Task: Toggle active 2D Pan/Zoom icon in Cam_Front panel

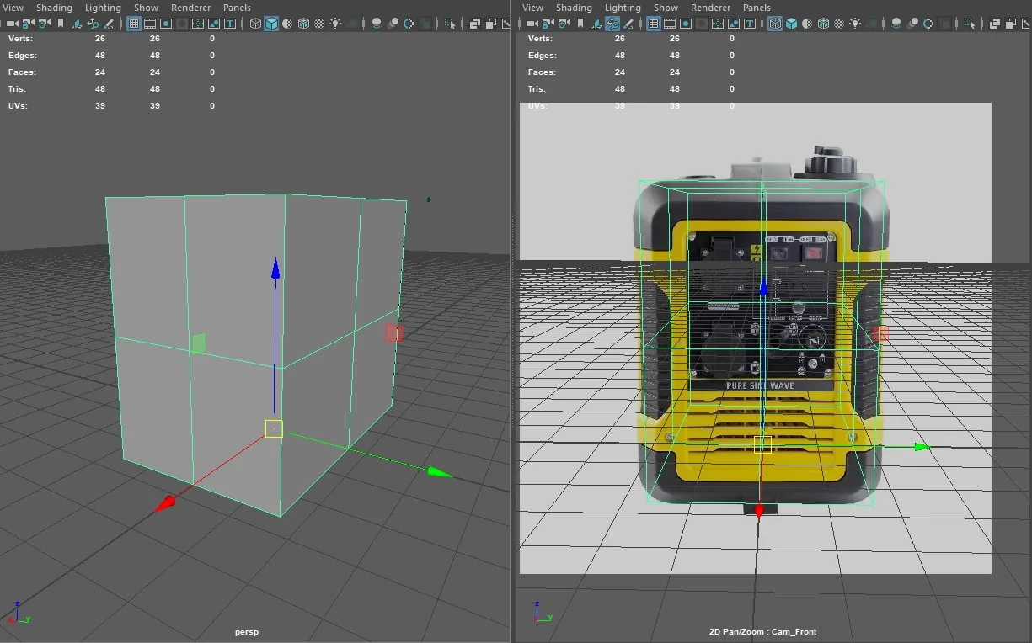Action: pos(612,24)
